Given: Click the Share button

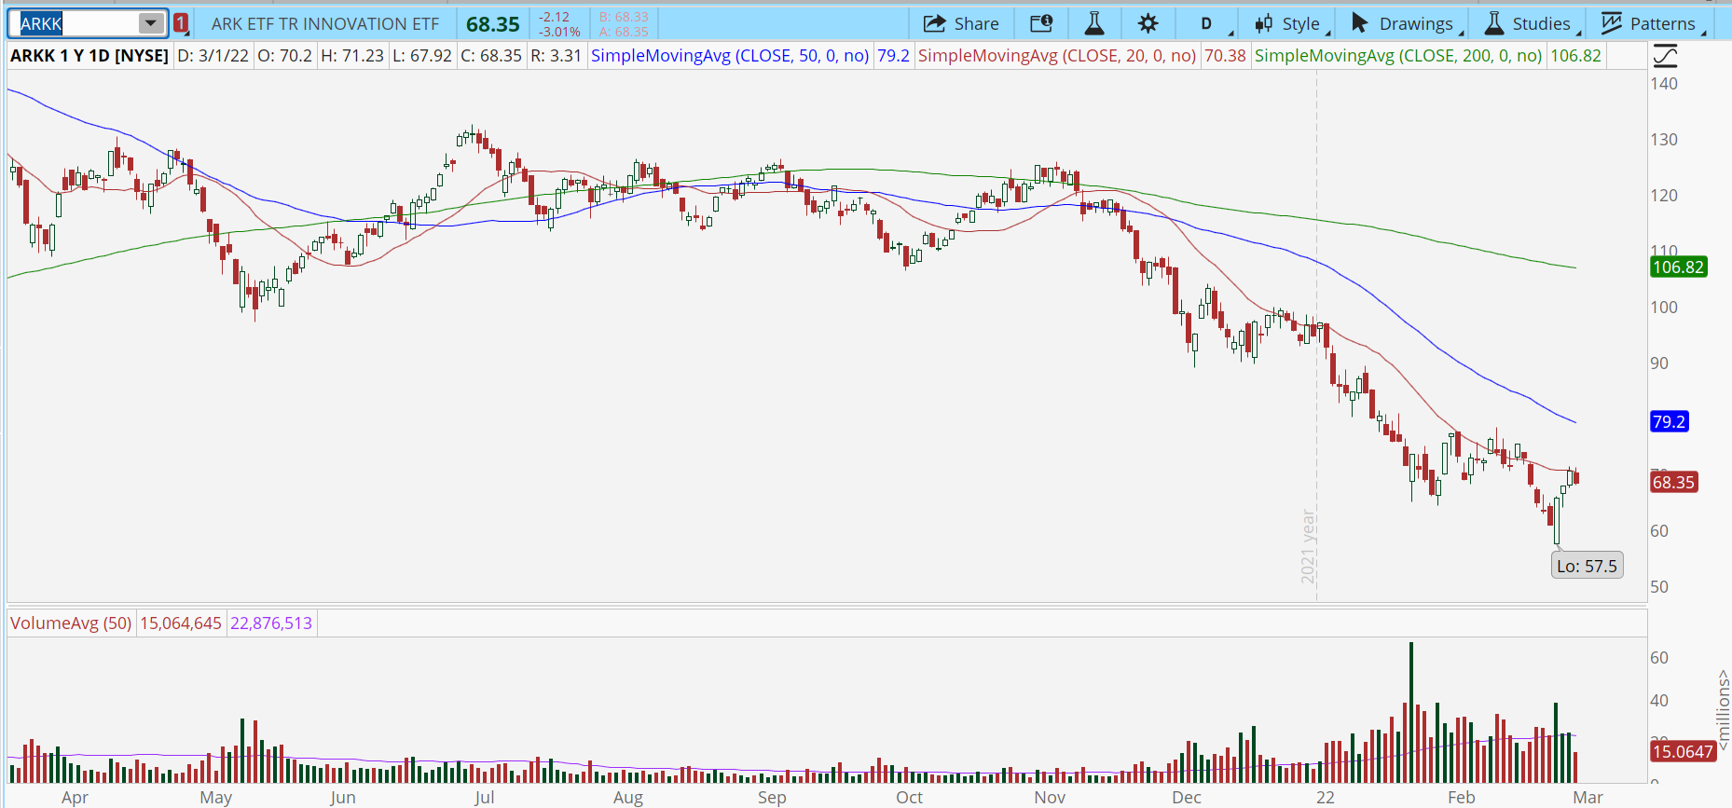Looking at the screenshot, I should pyautogui.click(x=961, y=23).
